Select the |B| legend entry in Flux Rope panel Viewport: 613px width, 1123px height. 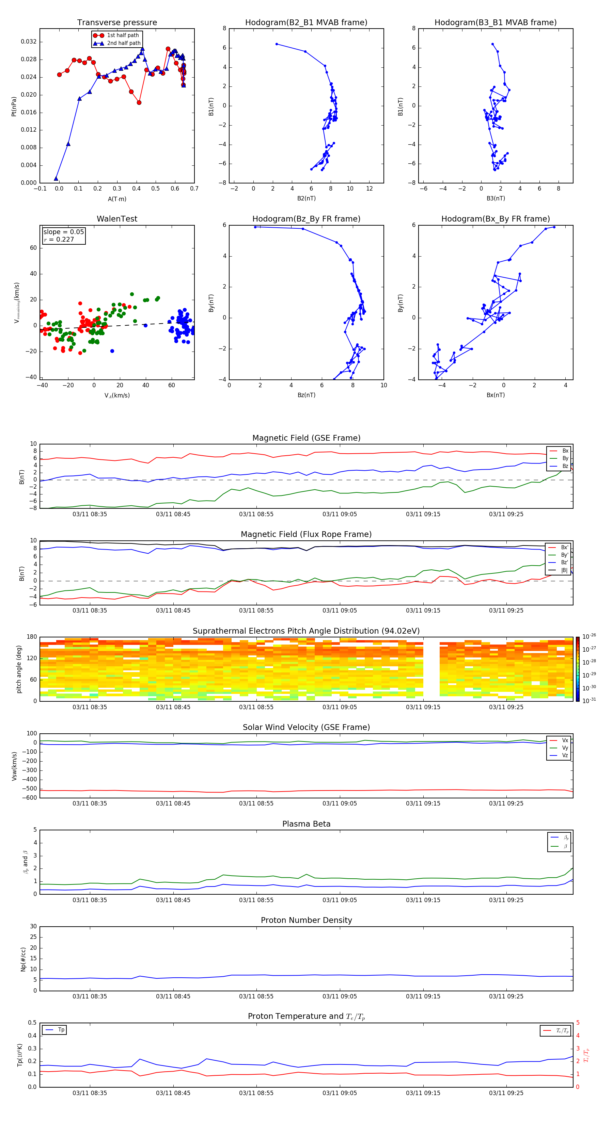(x=559, y=570)
